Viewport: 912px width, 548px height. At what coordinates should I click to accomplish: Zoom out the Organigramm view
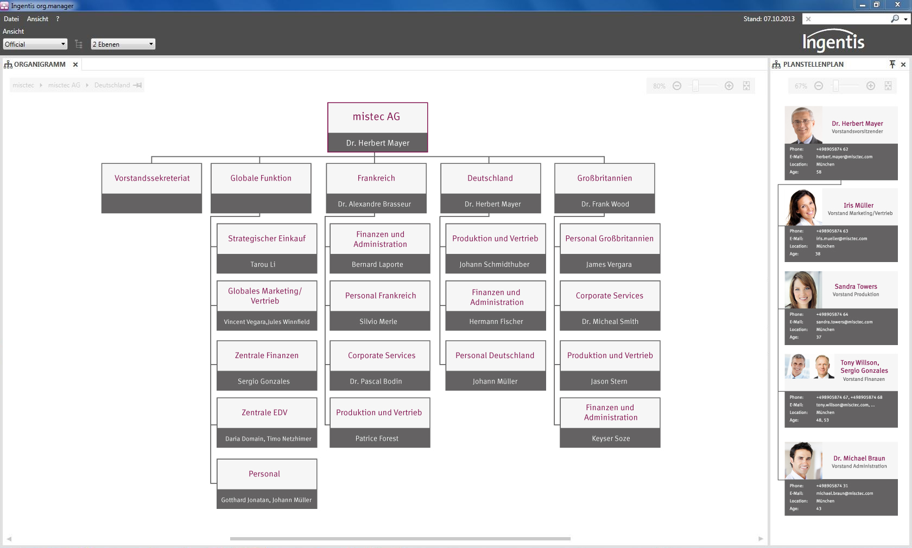pyautogui.click(x=677, y=86)
